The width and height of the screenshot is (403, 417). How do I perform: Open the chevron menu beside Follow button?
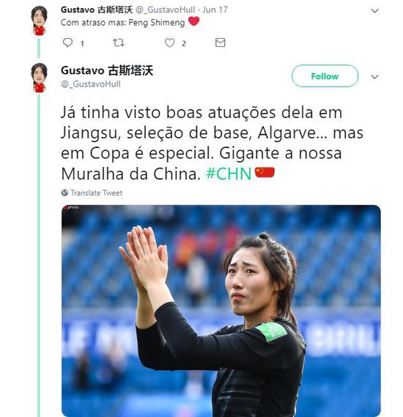point(374,77)
